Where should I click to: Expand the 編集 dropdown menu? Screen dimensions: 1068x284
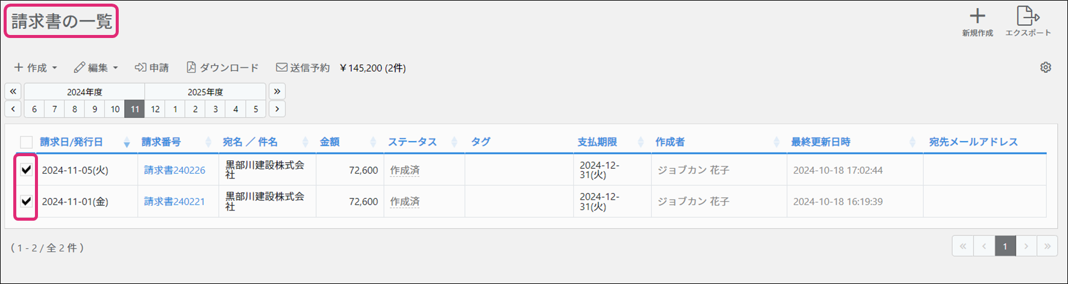pos(96,68)
